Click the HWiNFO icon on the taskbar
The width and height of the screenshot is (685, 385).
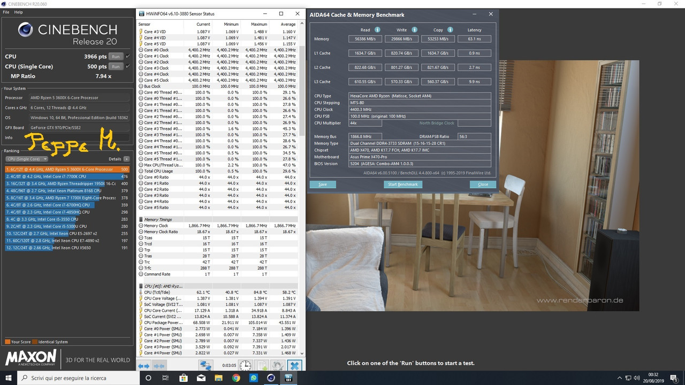(288, 378)
